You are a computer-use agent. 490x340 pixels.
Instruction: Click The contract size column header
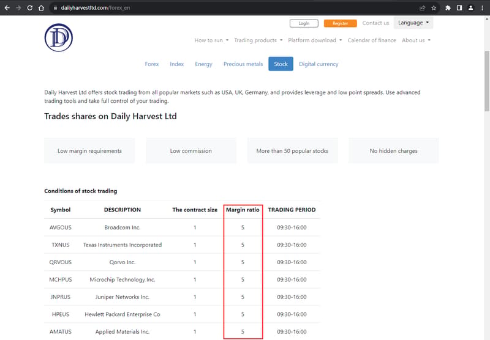coord(195,210)
